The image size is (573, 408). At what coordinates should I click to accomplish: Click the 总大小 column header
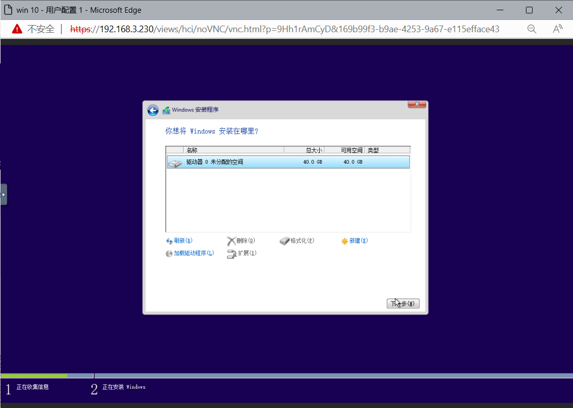tap(304, 150)
